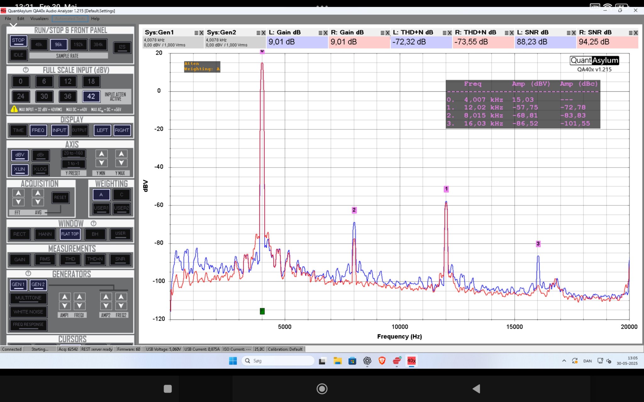Image resolution: width=644 pixels, height=402 pixels.
Task: Close the R: THD+N dB tile
Action: pyautogui.click(x=512, y=33)
